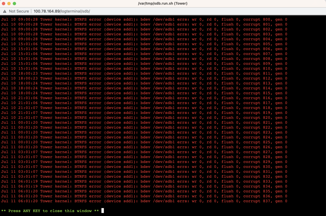Click the Not Secure label
The width and height of the screenshot is (326, 216).
click(x=19, y=11)
